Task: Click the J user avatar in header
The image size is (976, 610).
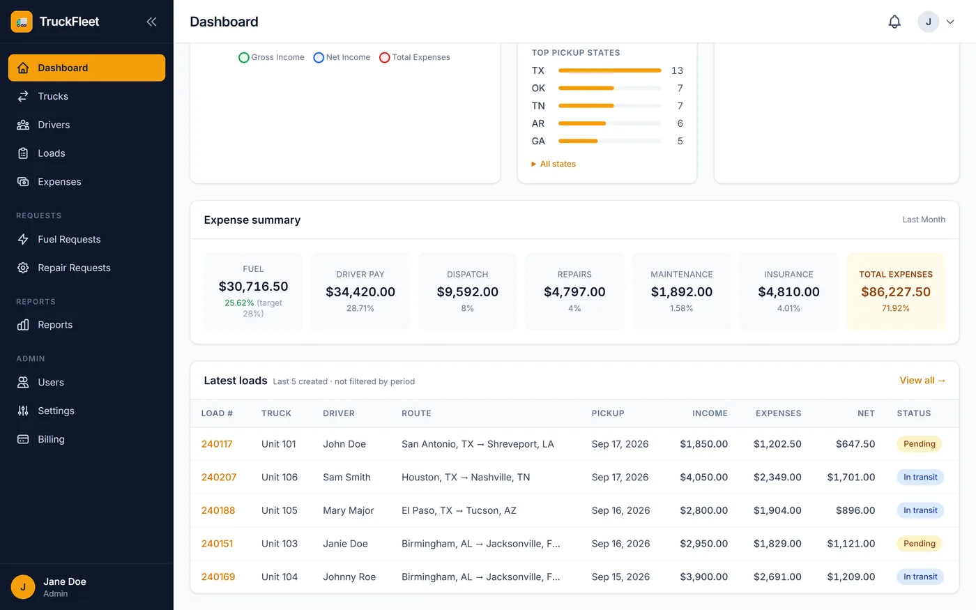Action: 928,22
